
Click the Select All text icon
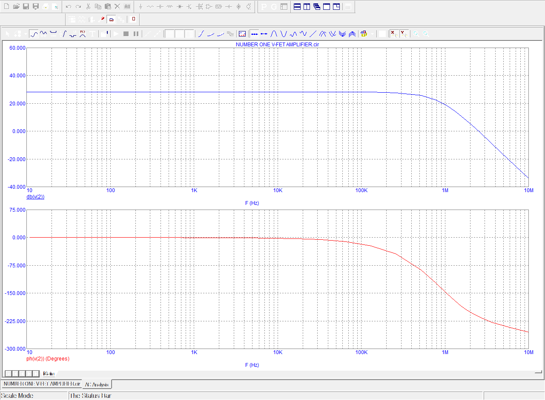[x=127, y=6]
